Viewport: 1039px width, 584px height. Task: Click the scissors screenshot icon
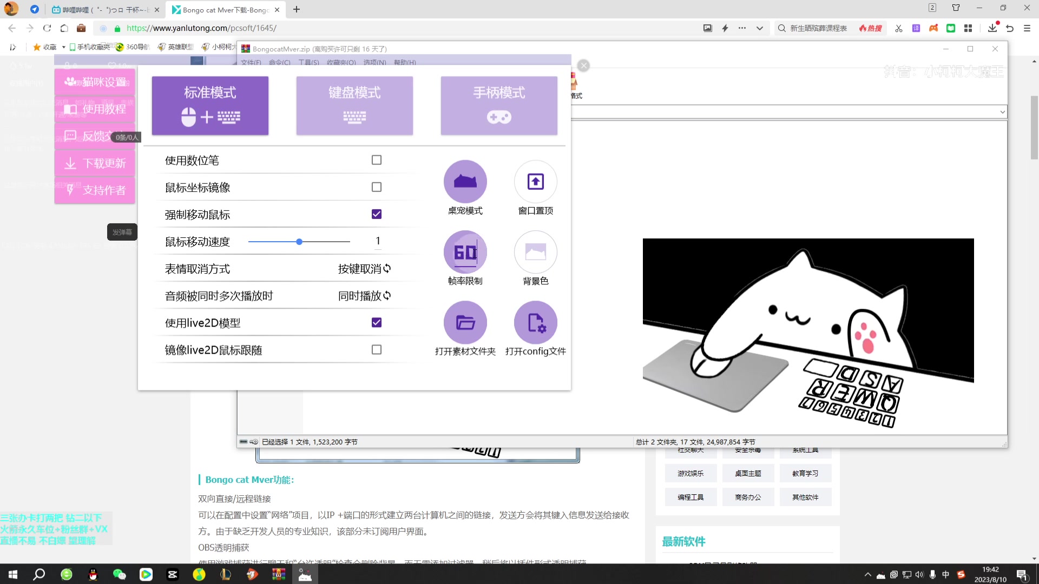coord(899,28)
